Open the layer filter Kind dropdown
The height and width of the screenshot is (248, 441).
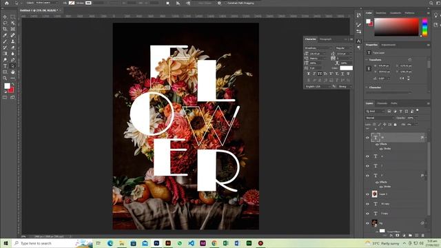tap(375, 112)
